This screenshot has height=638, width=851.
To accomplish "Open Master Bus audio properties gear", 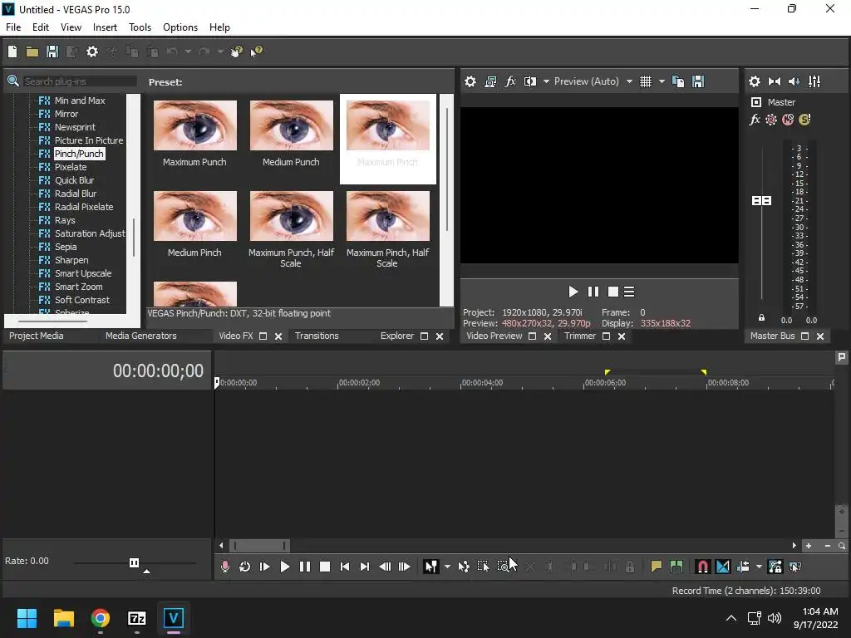I will click(755, 81).
